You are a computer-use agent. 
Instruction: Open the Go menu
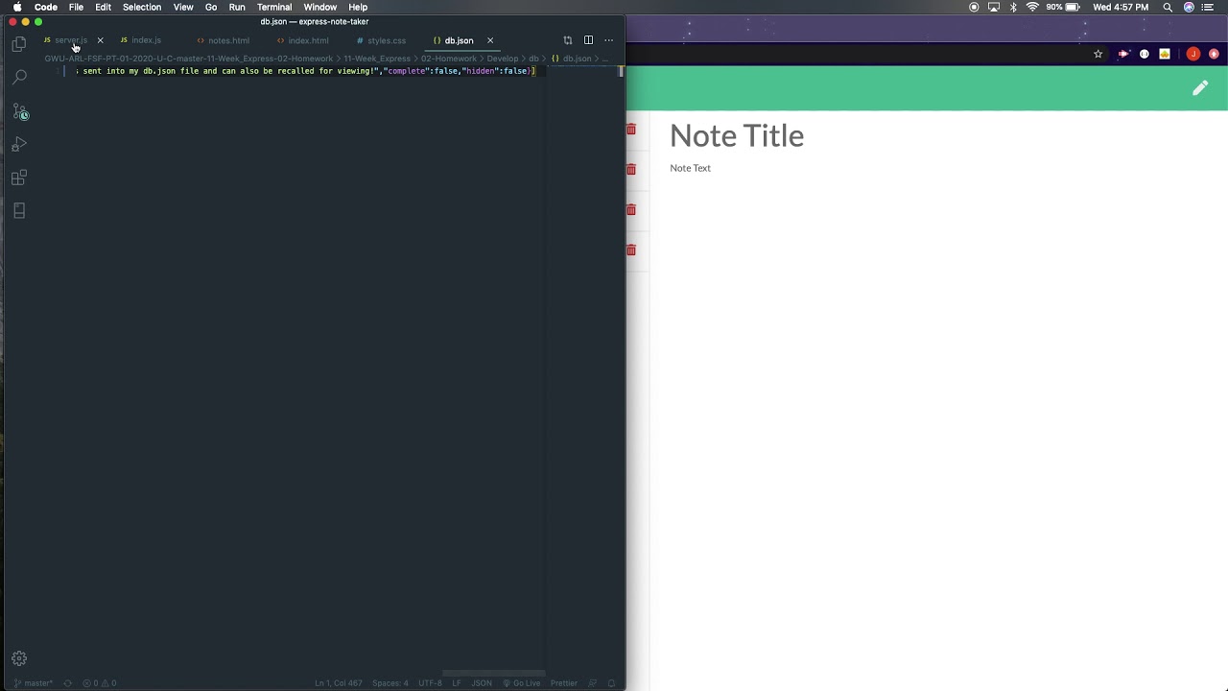click(211, 7)
